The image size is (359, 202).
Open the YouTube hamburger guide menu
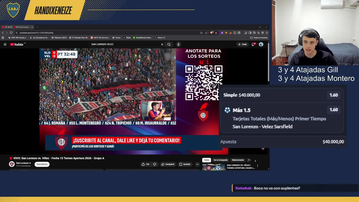5,44
